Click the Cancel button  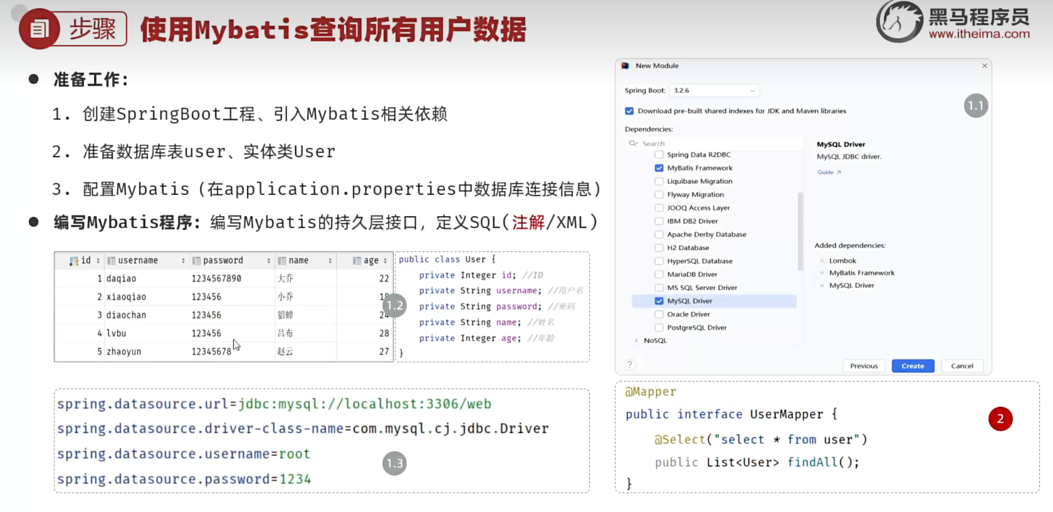(x=962, y=366)
